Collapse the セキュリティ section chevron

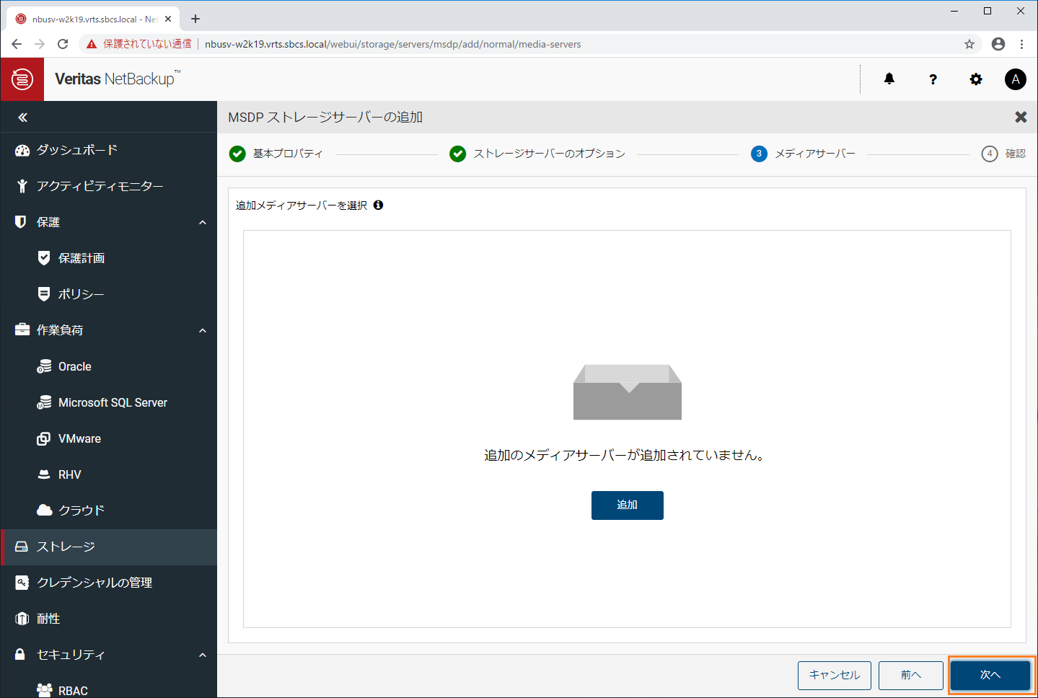coord(203,655)
